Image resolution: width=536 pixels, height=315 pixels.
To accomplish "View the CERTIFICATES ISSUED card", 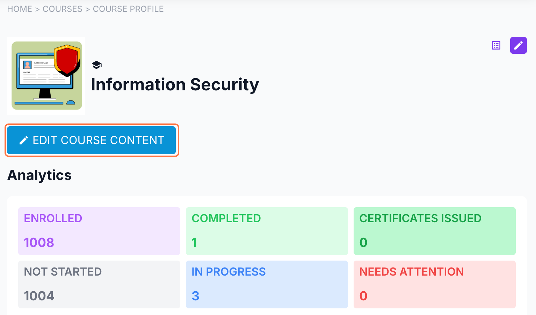I will coord(434,231).
